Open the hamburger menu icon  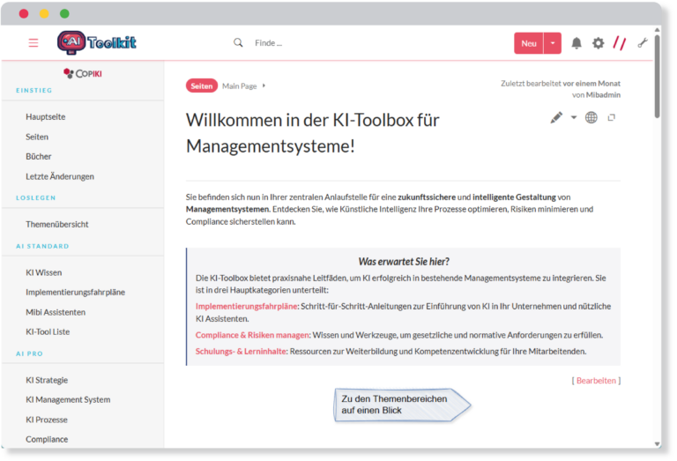point(33,42)
